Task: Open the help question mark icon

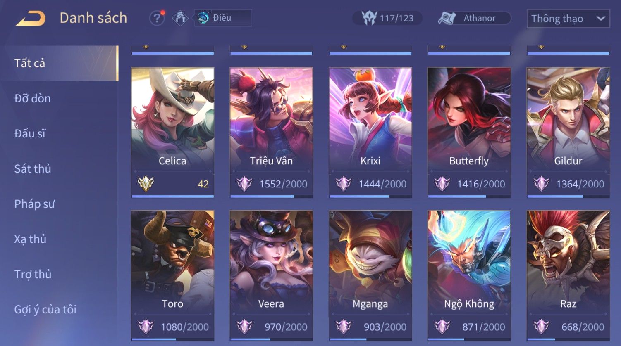Action: coord(157,18)
